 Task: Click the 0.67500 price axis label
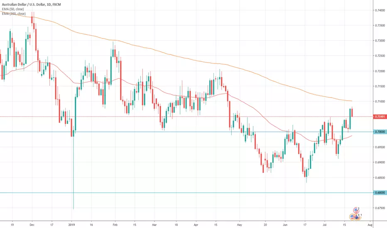(380, 208)
